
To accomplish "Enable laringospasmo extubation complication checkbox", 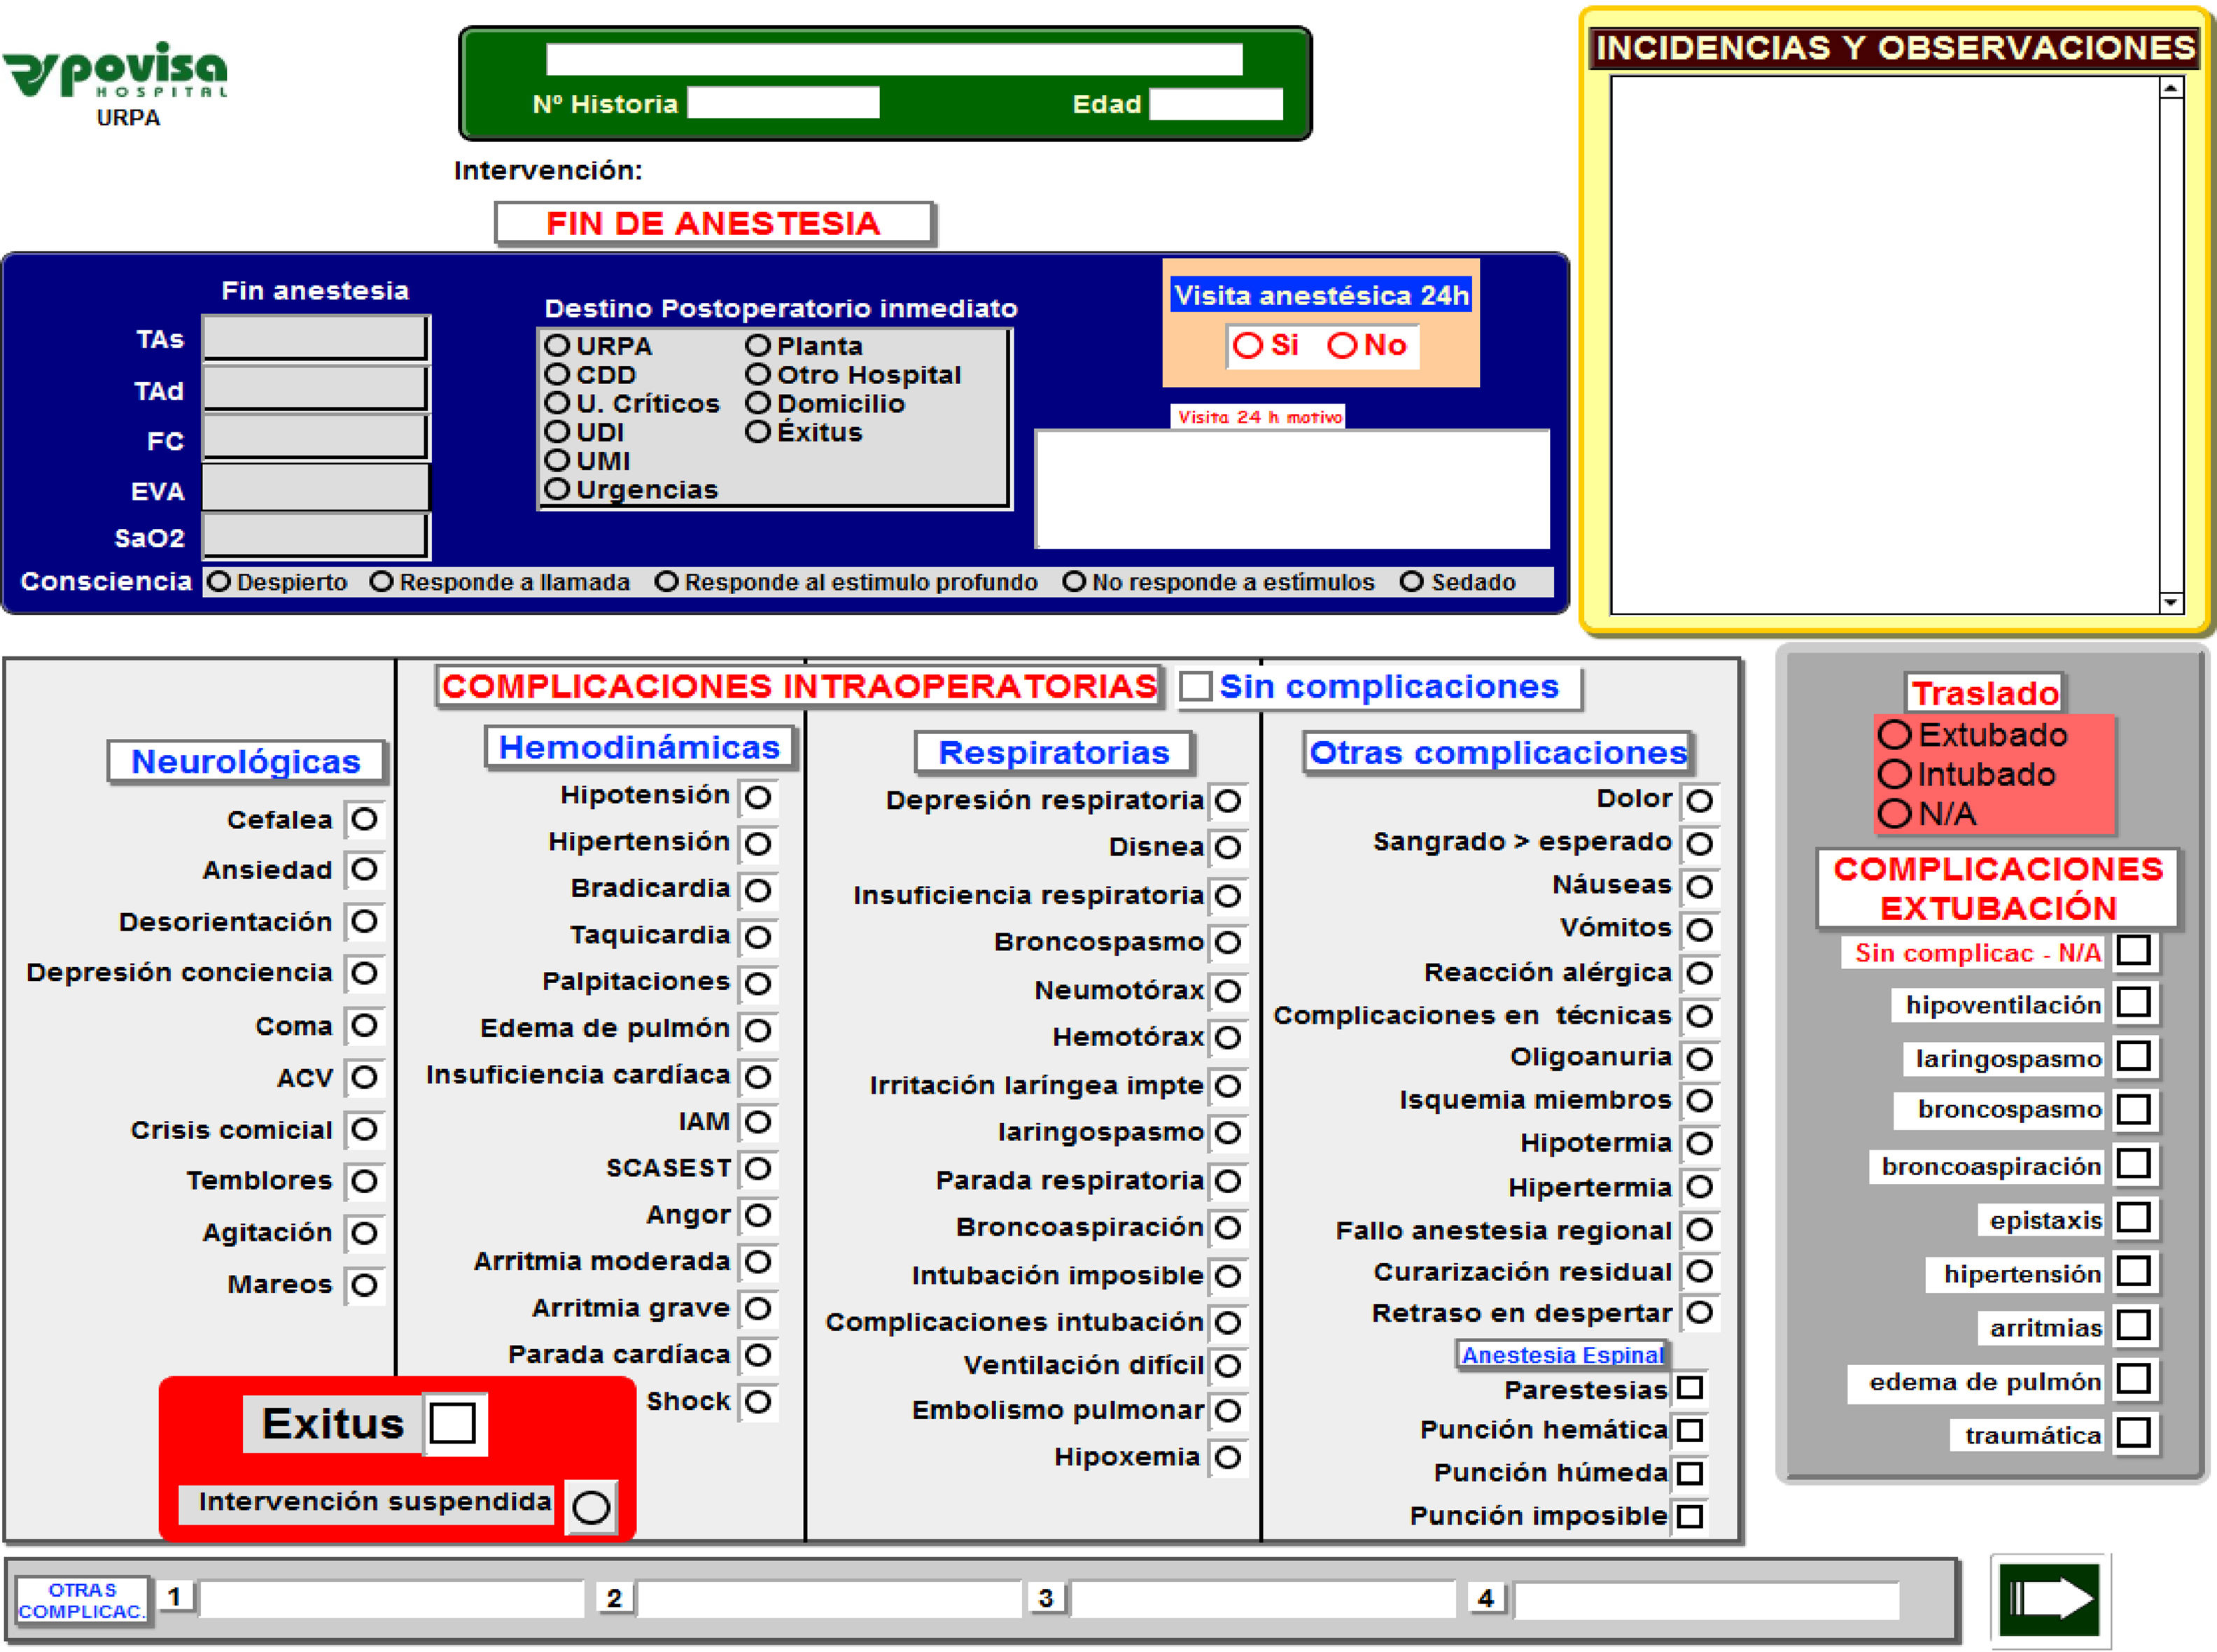I will [2133, 1056].
